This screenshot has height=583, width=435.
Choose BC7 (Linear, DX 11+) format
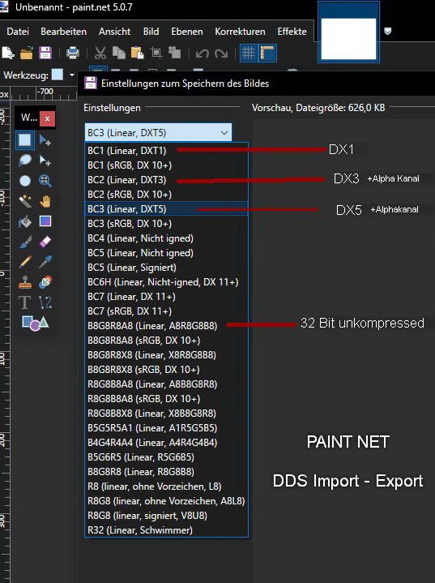click(166, 297)
